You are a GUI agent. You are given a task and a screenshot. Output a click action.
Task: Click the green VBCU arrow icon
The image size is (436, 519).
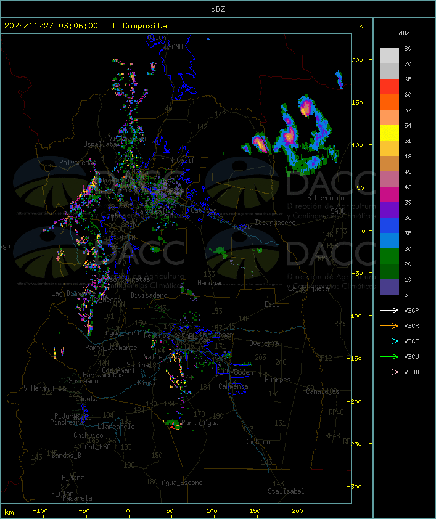tap(389, 356)
